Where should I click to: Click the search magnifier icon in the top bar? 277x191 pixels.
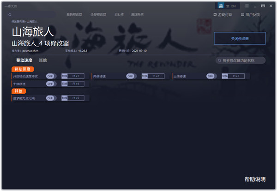10,15
